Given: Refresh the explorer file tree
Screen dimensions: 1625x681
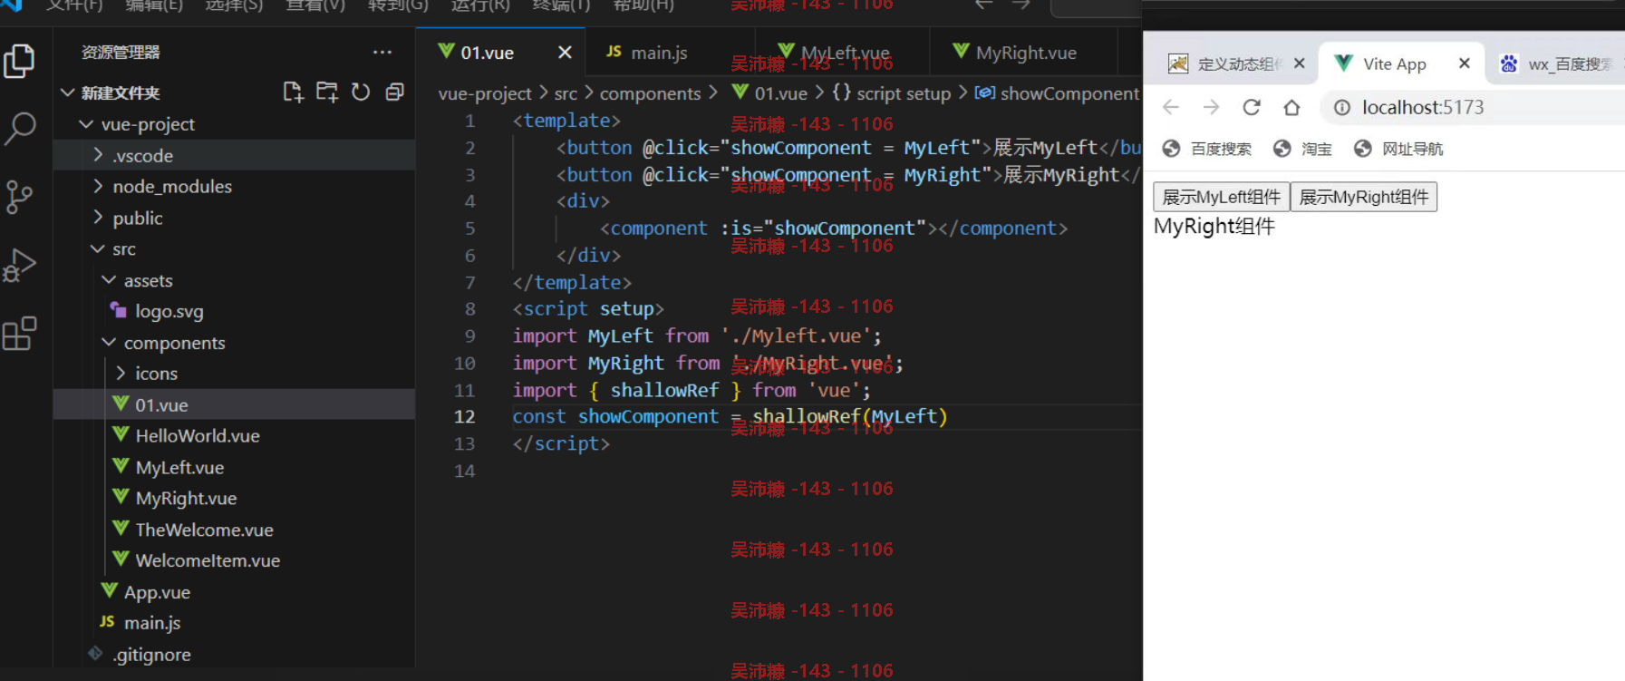Looking at the screenshot, I should (361, 92).
